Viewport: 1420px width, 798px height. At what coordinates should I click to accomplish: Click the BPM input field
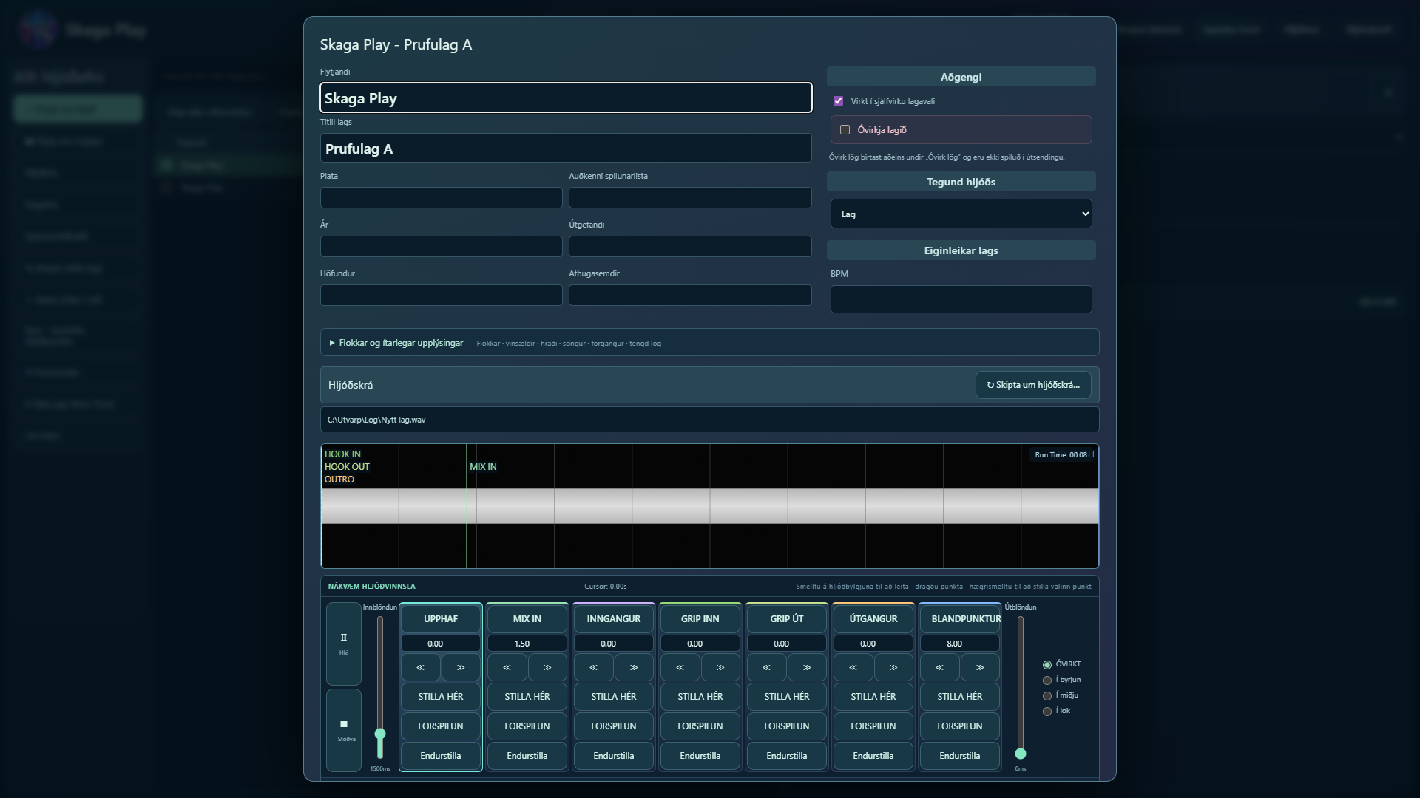[961, 299]
